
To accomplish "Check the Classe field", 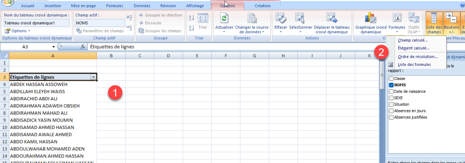I will coord(391,79).
